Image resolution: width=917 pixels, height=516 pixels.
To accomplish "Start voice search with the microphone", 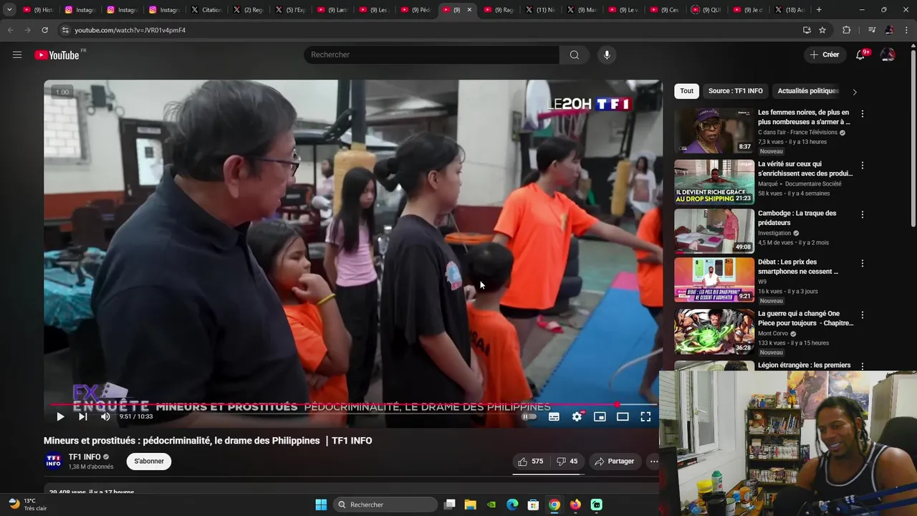I will [x=607, y=54].
